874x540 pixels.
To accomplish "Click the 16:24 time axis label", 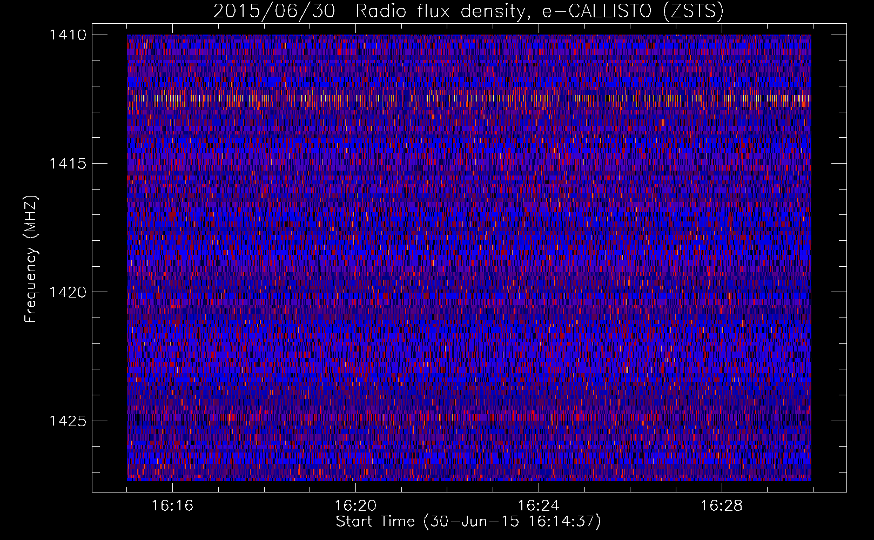I will 539,506.
